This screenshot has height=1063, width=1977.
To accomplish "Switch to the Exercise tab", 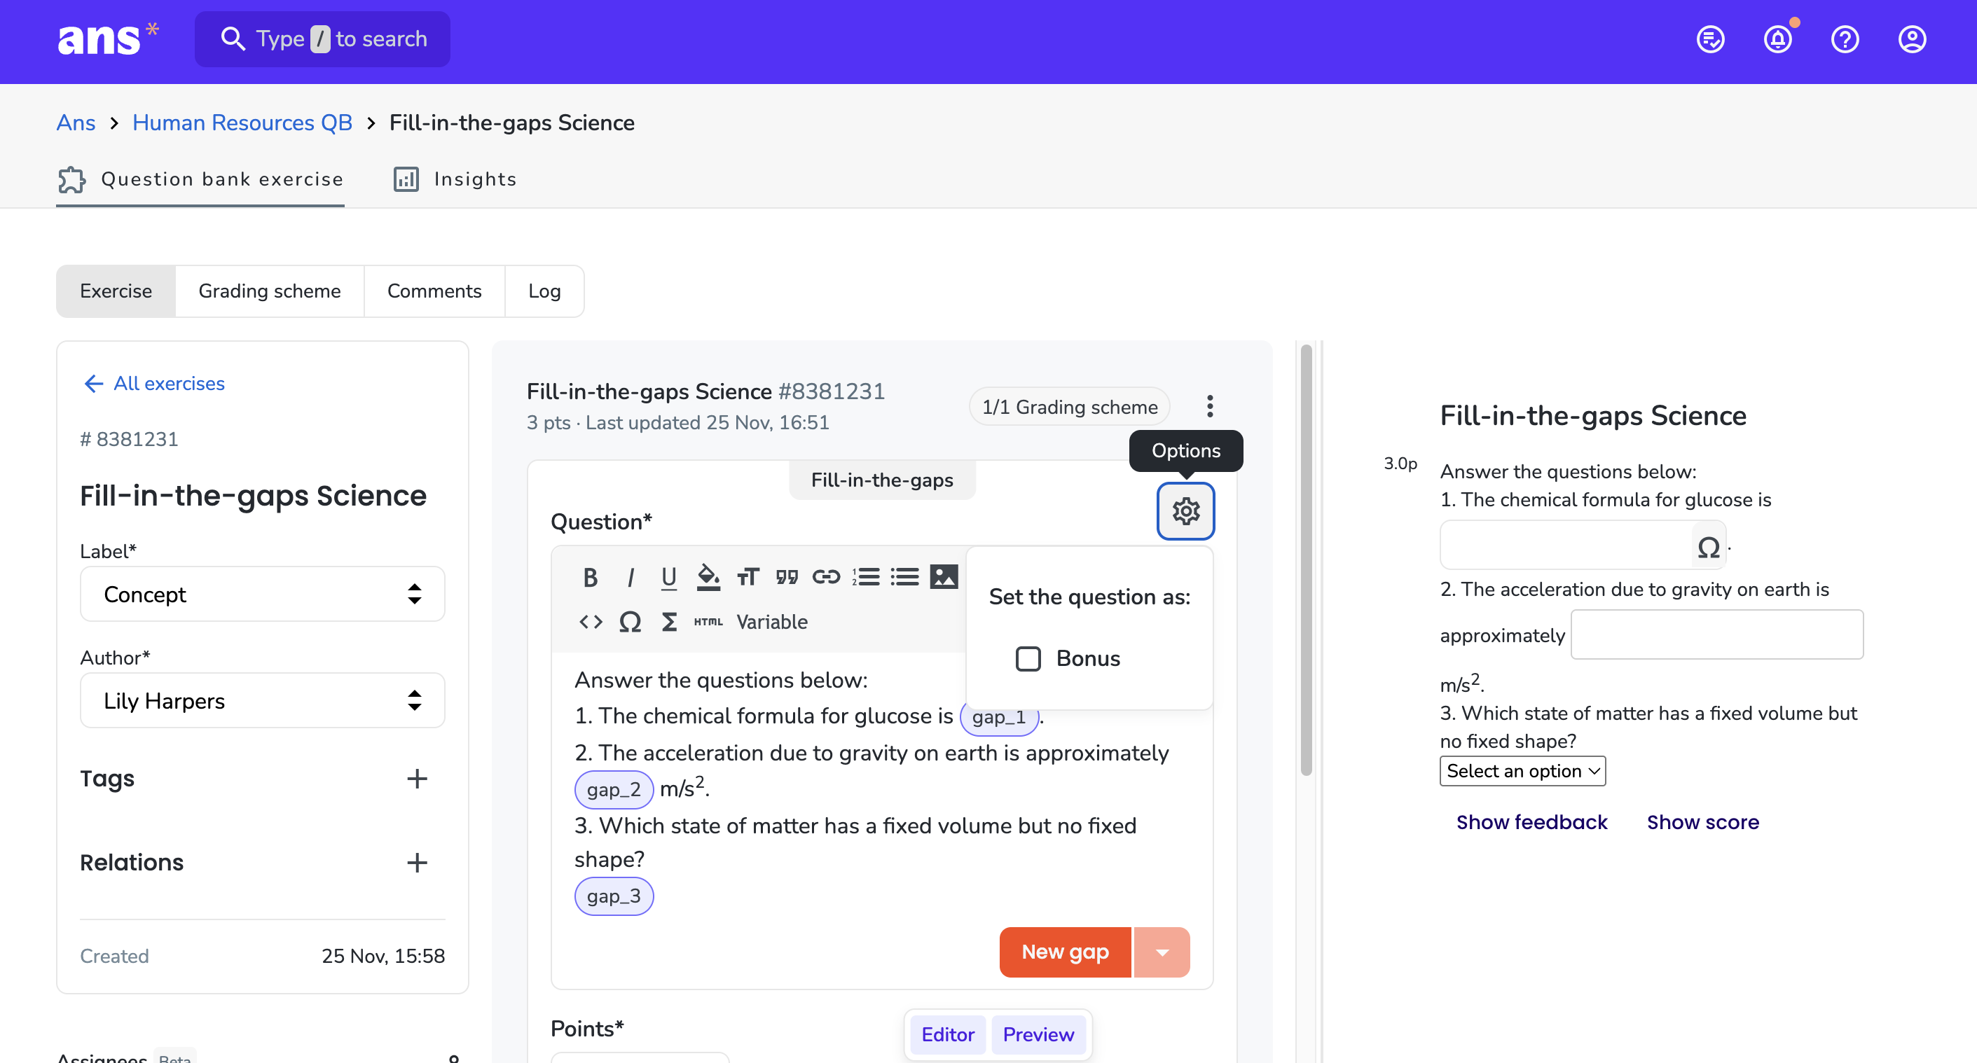I will click(116, 291).
